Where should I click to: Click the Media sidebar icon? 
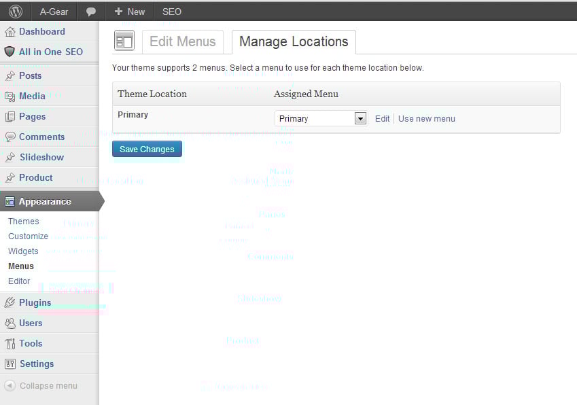pos(10,96)
